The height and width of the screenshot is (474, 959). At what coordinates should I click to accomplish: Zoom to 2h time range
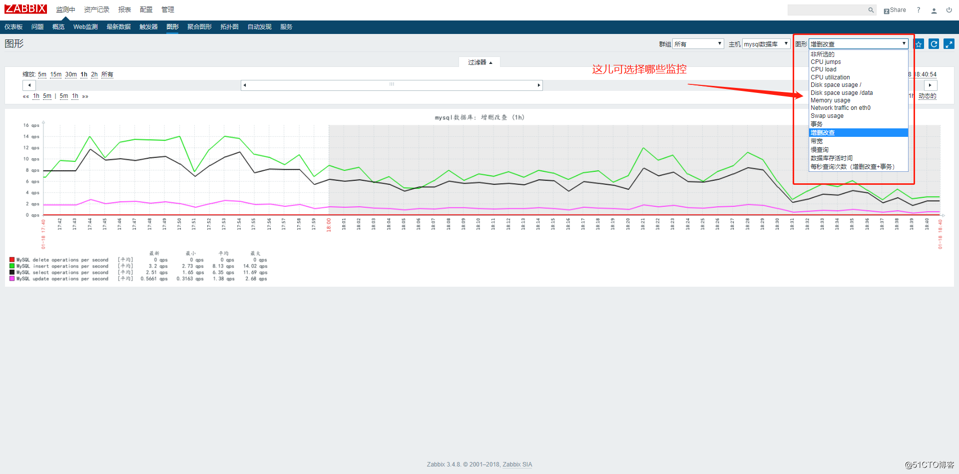[94, 74]
